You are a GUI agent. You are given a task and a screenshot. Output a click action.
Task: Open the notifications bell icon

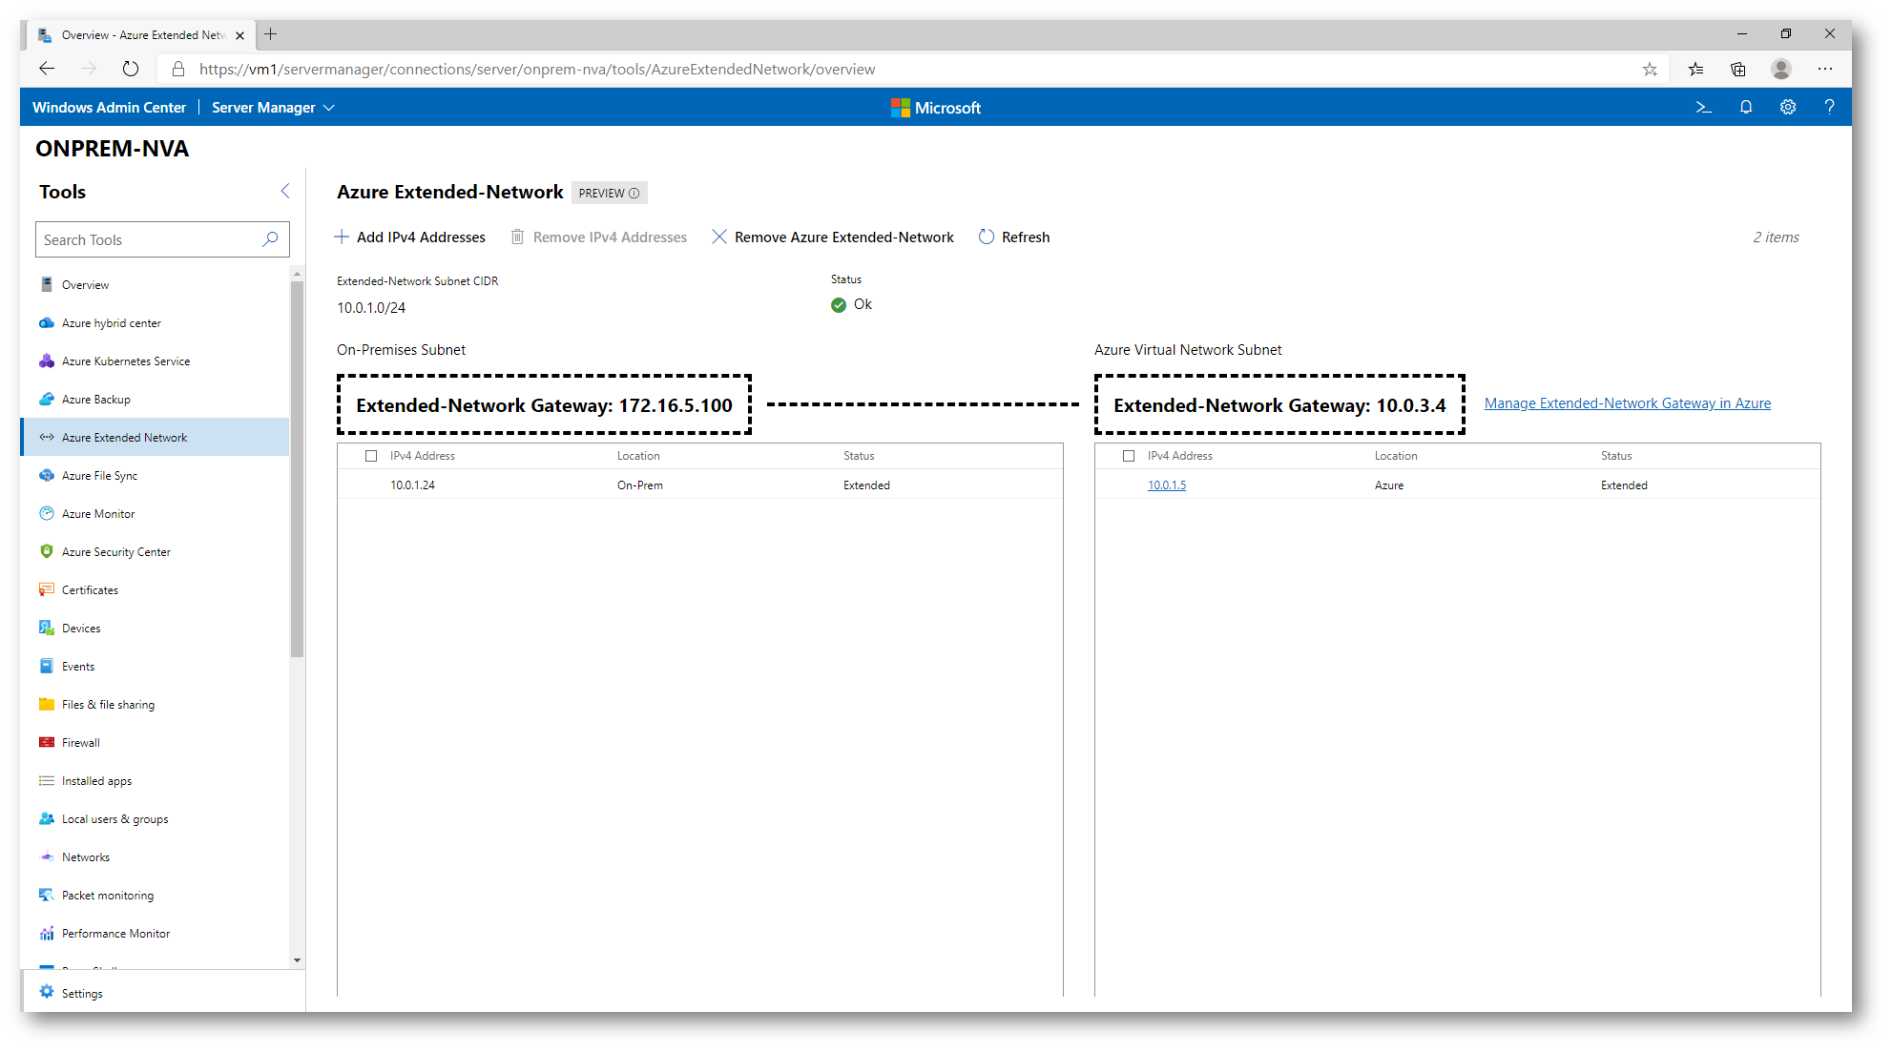(x=1746, y=108)
